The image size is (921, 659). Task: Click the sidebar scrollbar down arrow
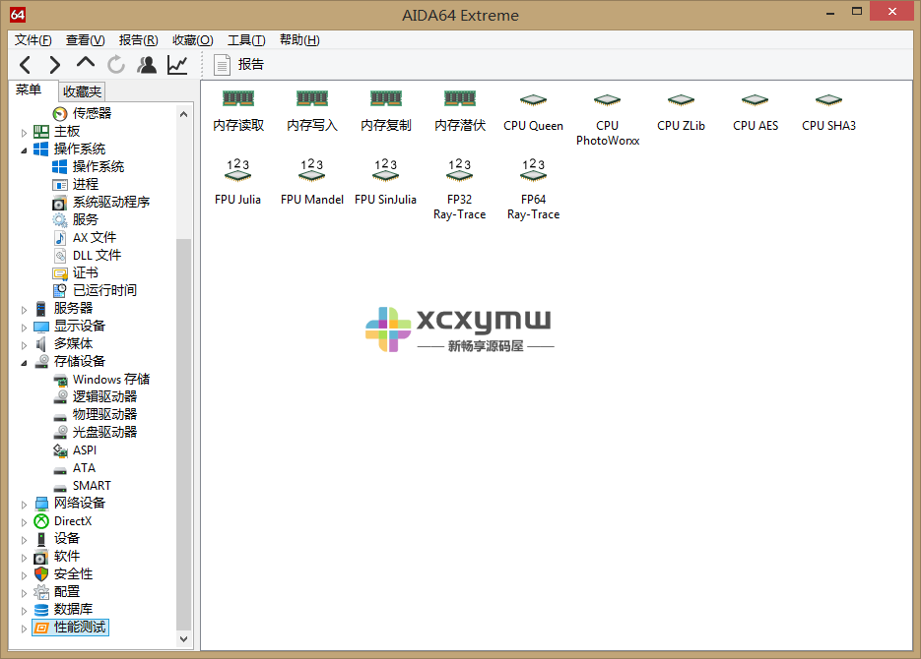[x=184, y=637]
